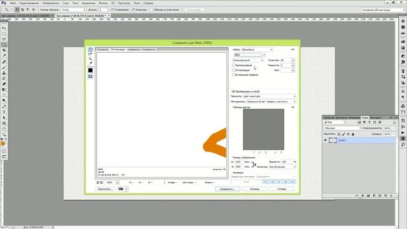Click the Сохранить... button
This screenshot has height=229, width=407.
tap(228, 189)
